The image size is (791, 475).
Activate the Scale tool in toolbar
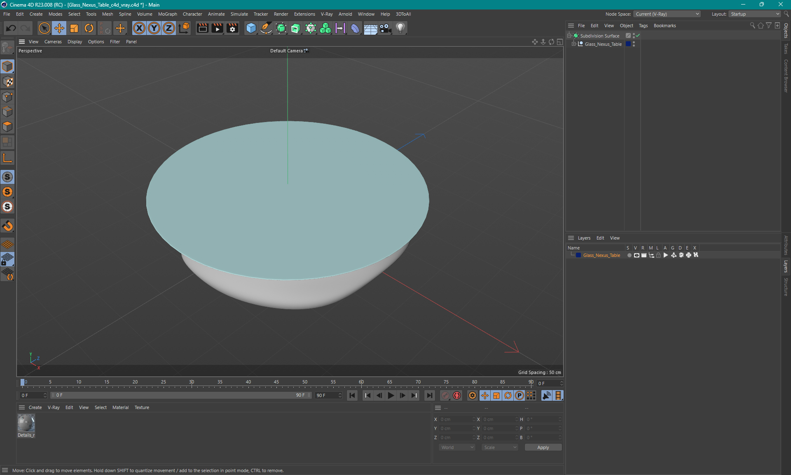point(74,28)
